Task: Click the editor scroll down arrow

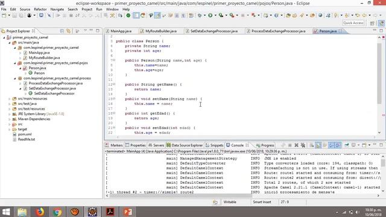Action: point(379,133)
